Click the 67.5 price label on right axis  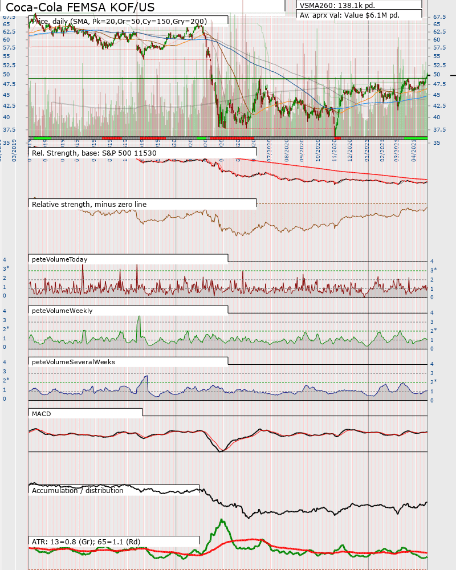pos(439,17)
